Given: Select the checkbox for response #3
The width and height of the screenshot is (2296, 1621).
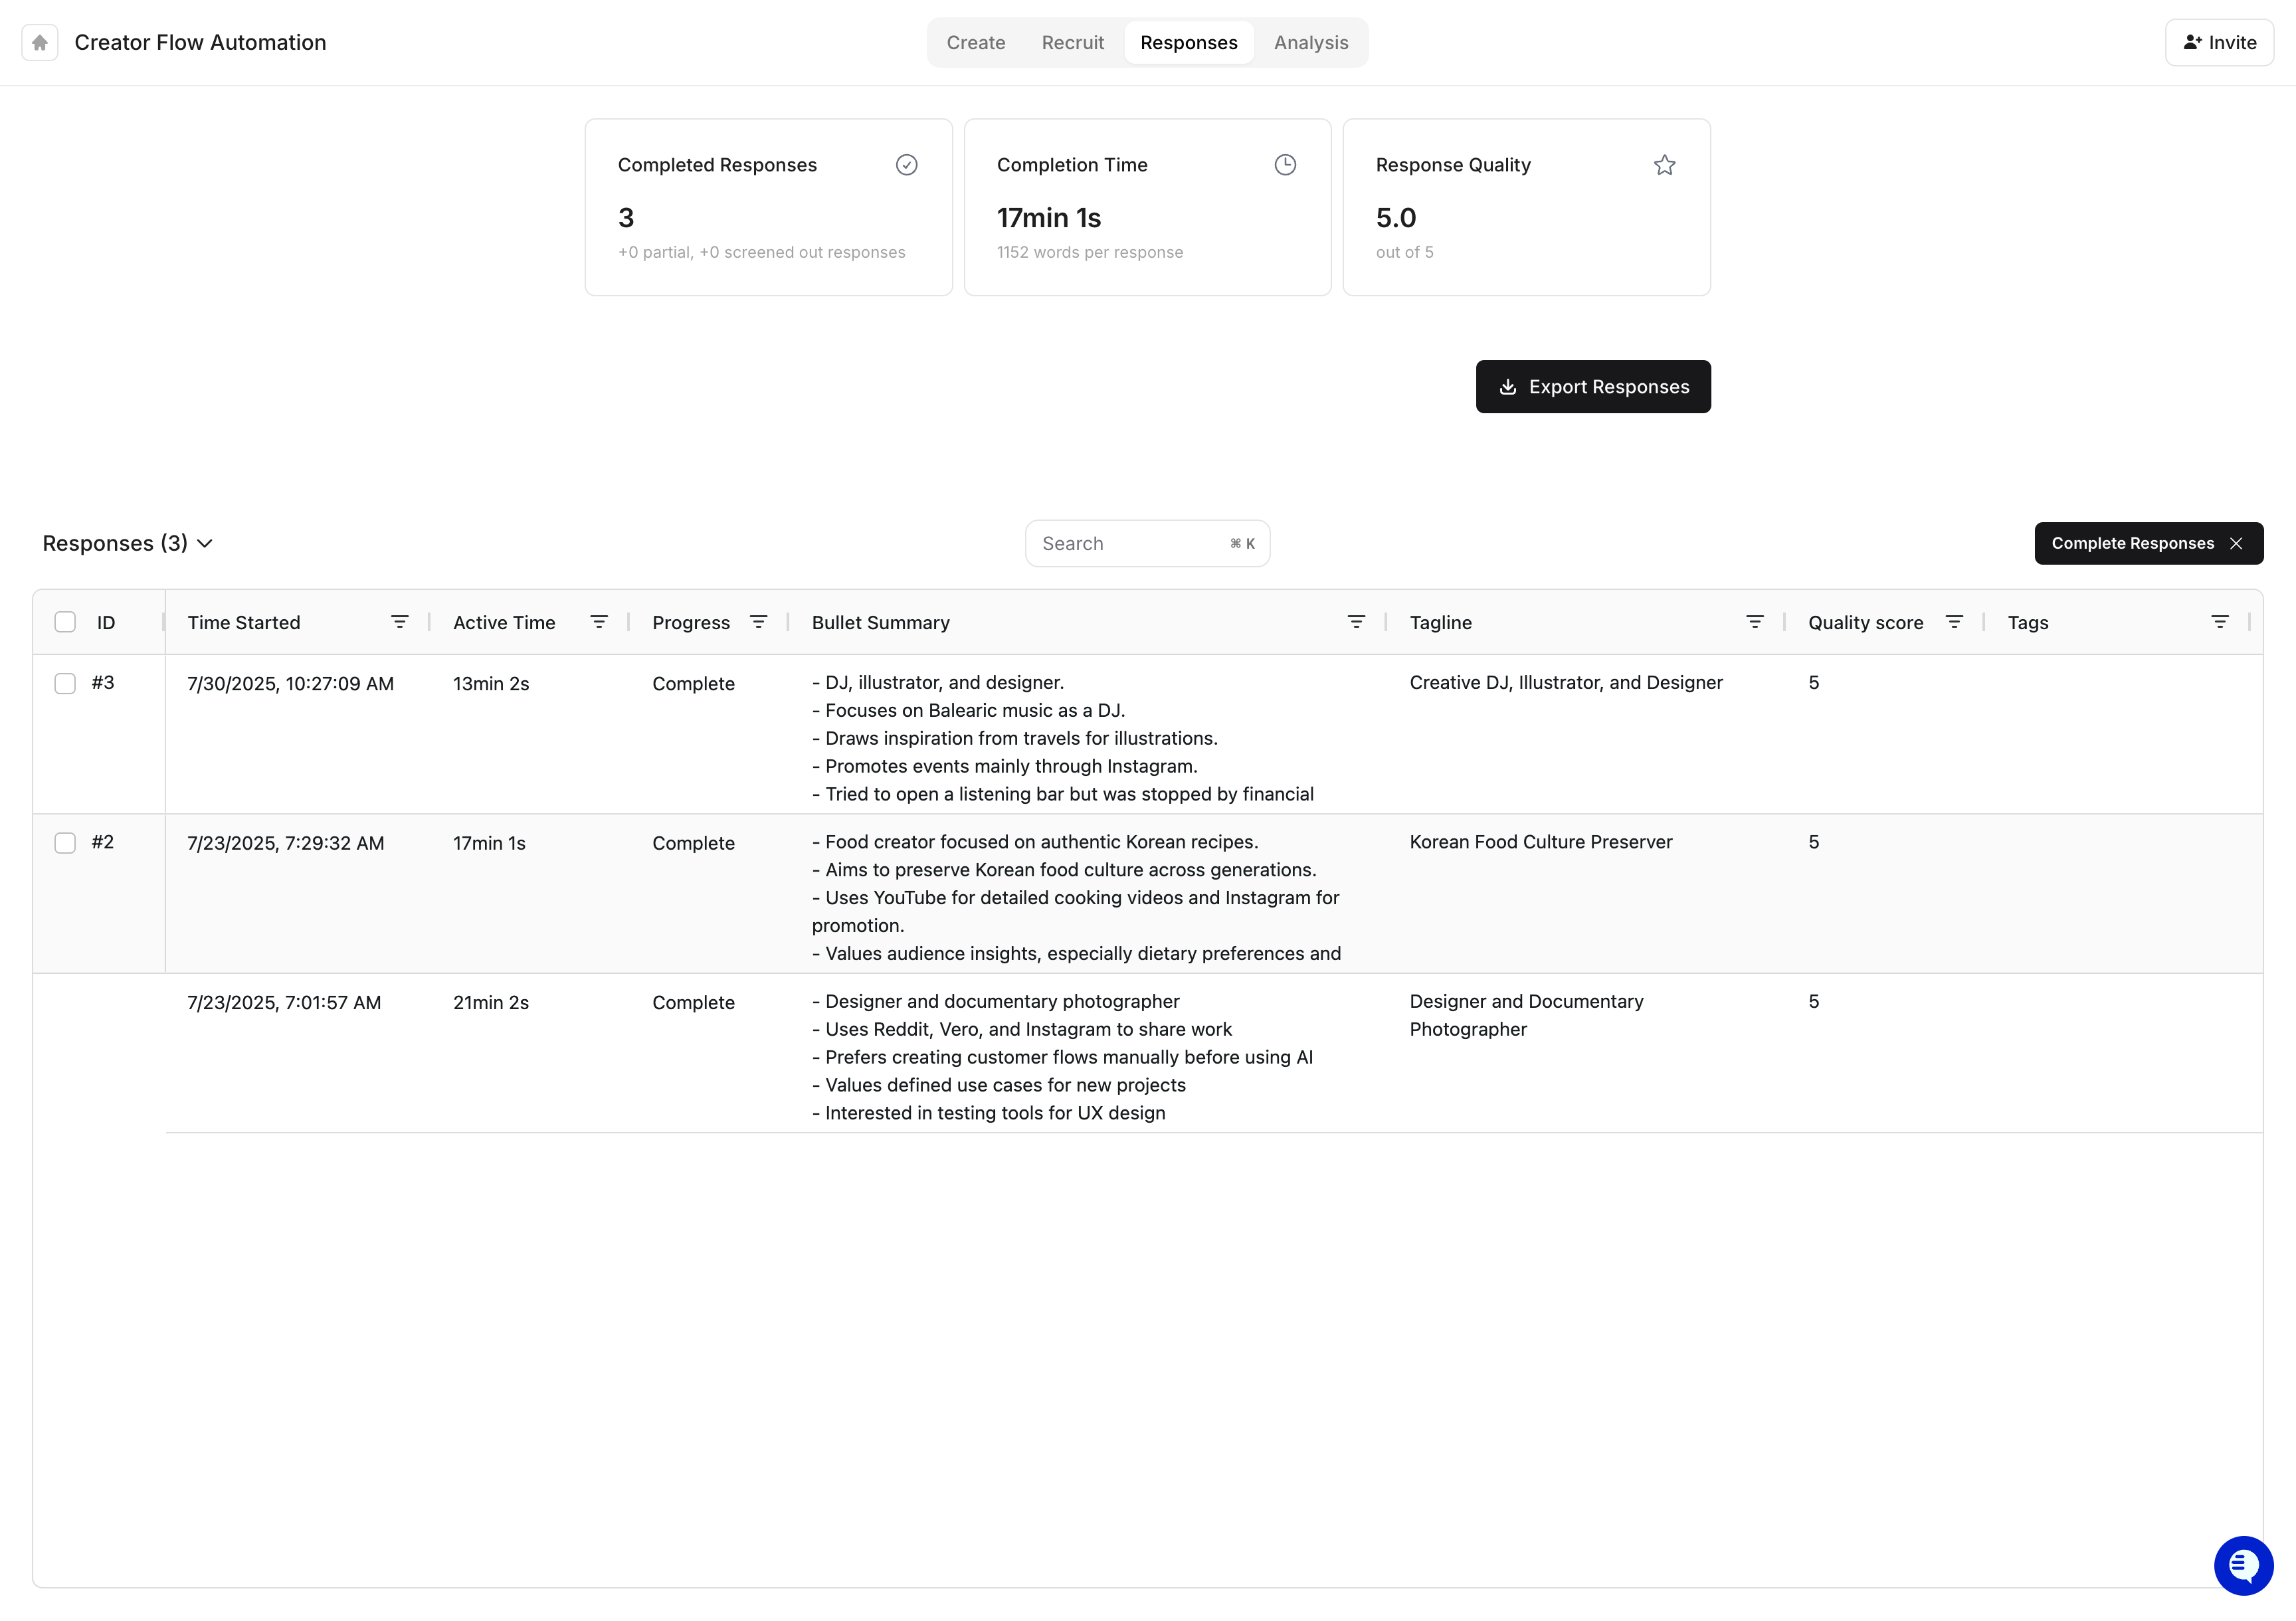Looking at the screenshot, I should pos(65,683).
